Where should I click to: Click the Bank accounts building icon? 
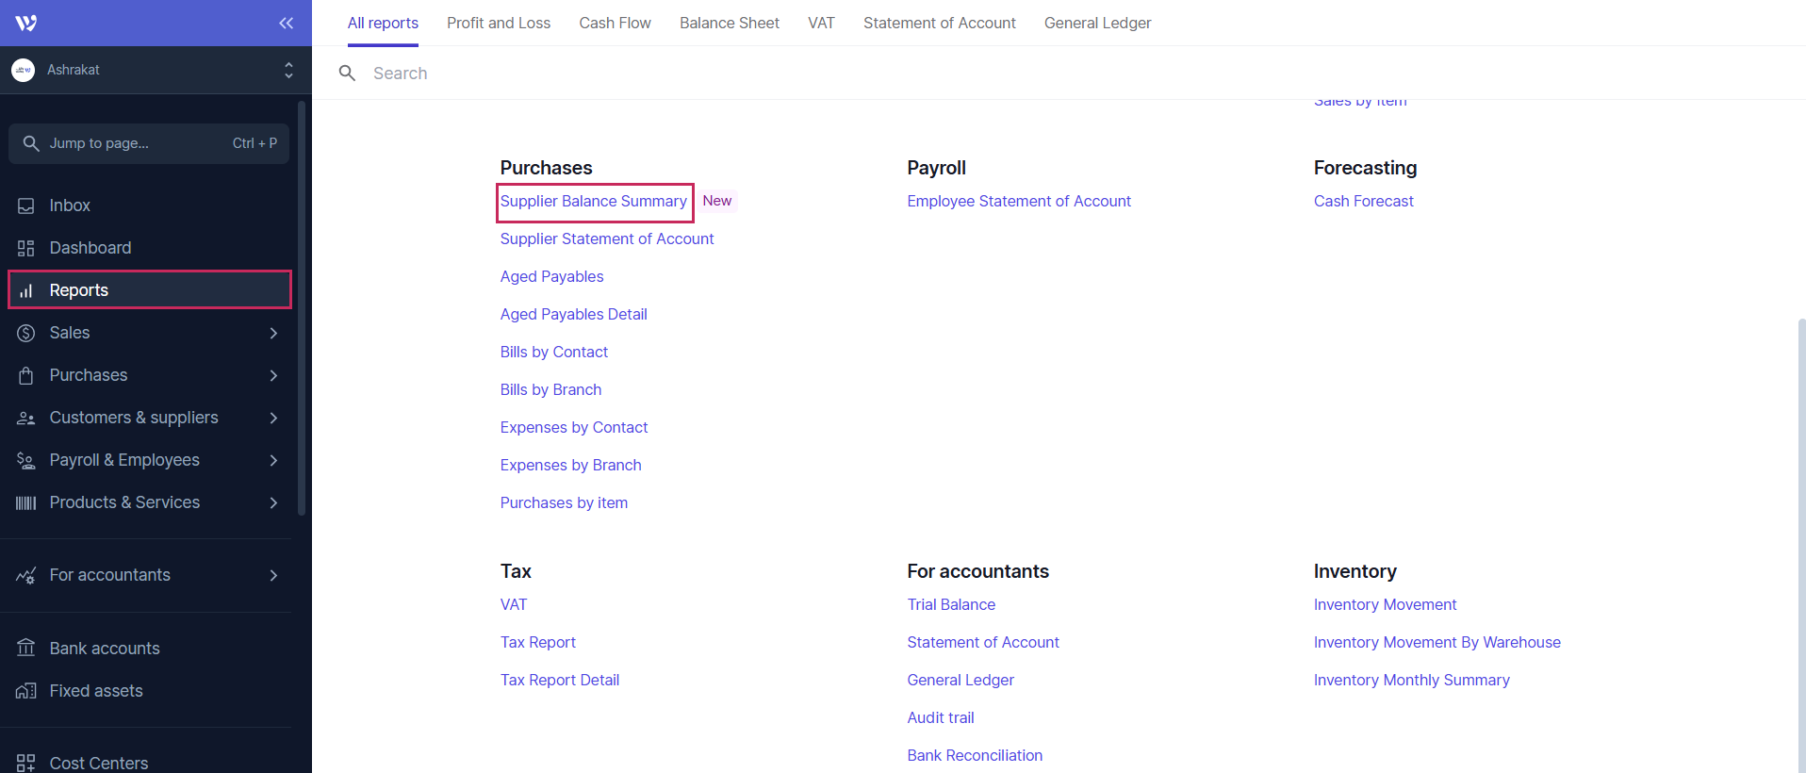26,649
